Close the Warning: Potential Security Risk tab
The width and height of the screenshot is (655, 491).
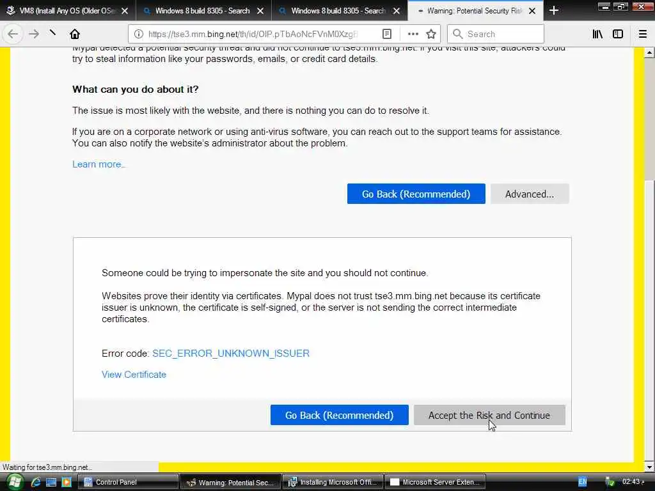point(532,11)
